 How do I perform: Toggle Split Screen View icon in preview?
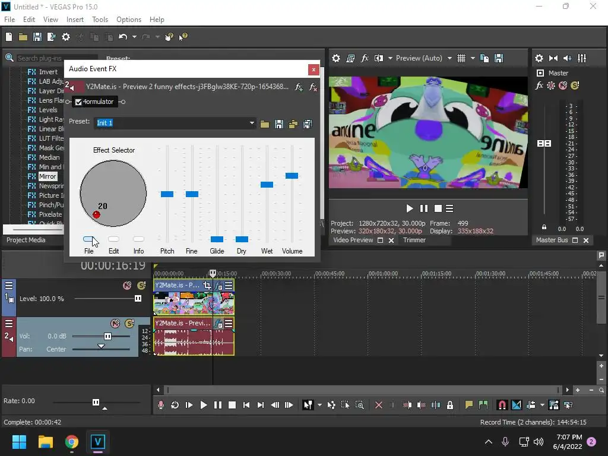pyautogui.click(x=378, y=58)
